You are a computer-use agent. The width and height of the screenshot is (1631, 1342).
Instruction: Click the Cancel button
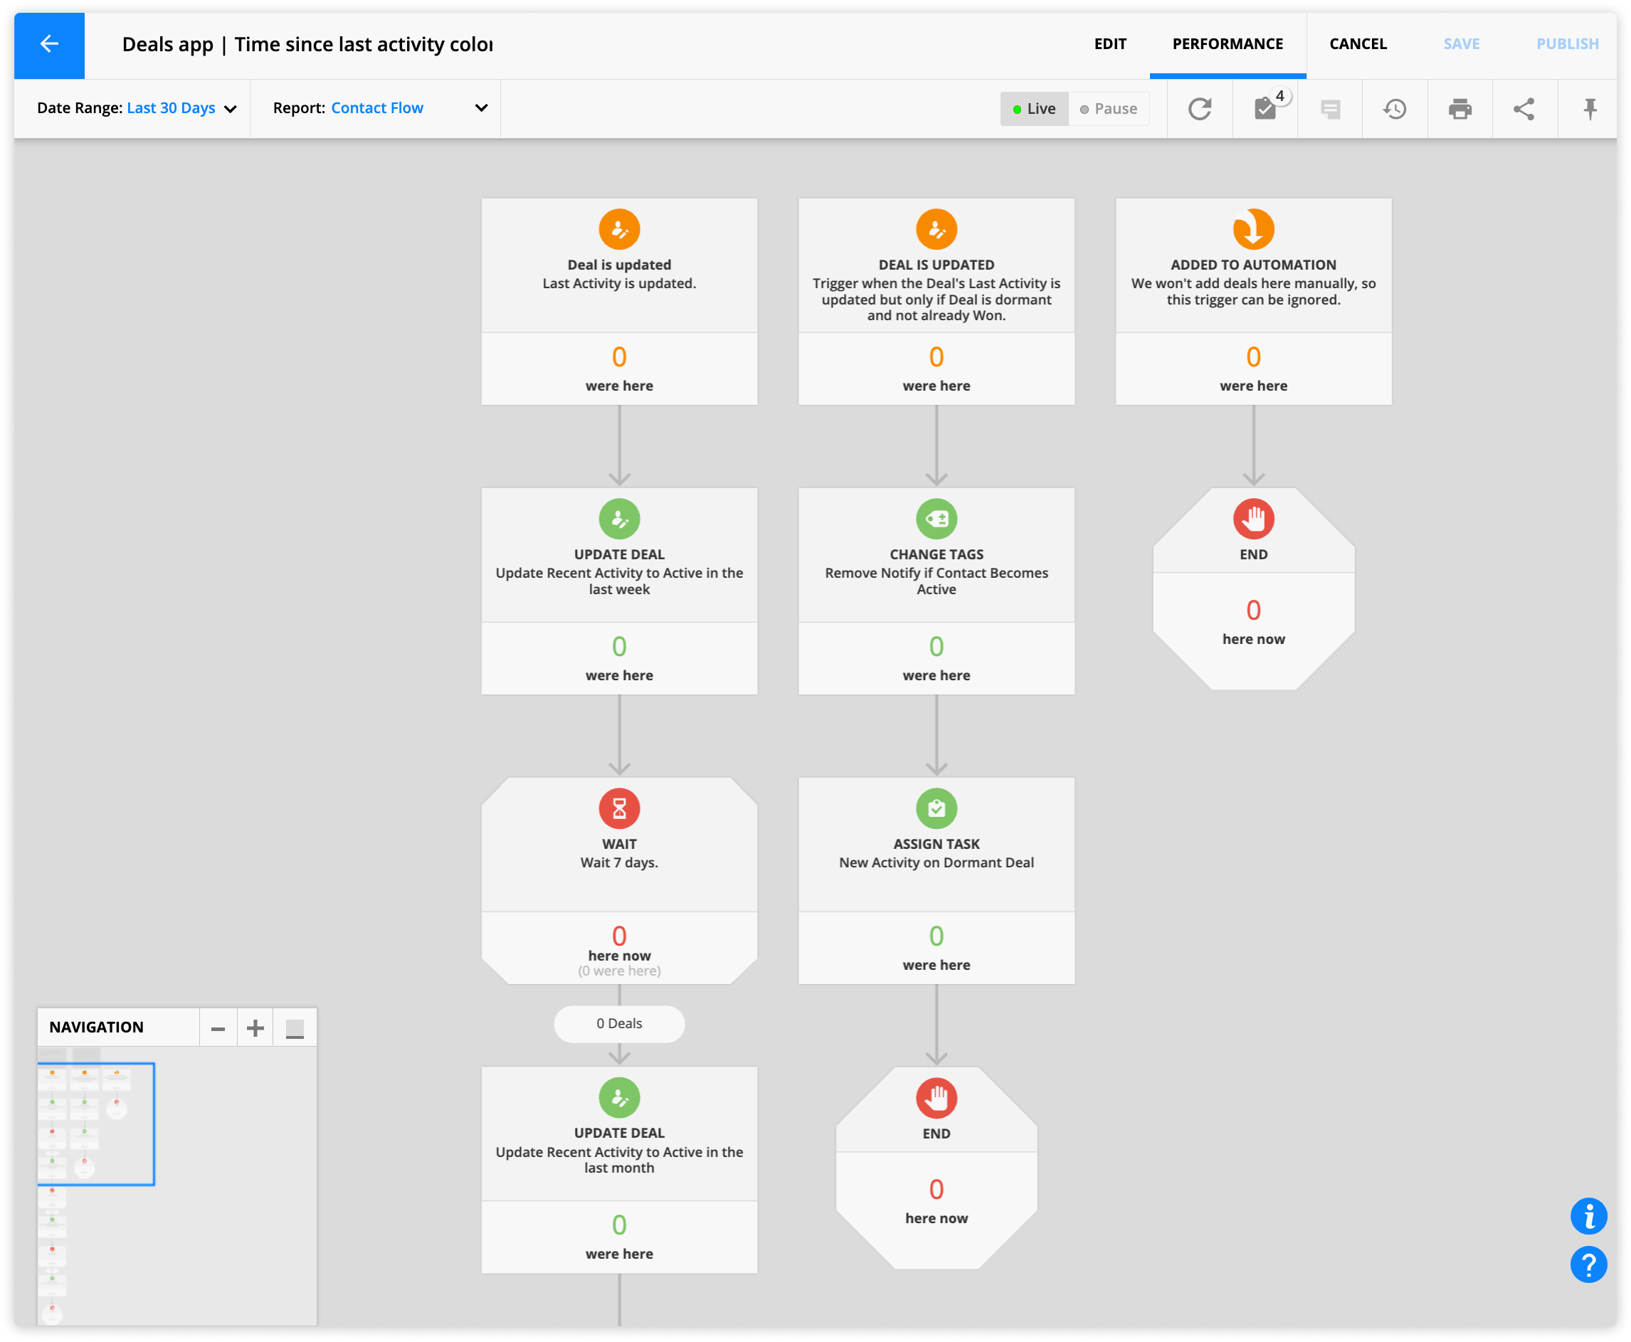(x=1357, y=44)
